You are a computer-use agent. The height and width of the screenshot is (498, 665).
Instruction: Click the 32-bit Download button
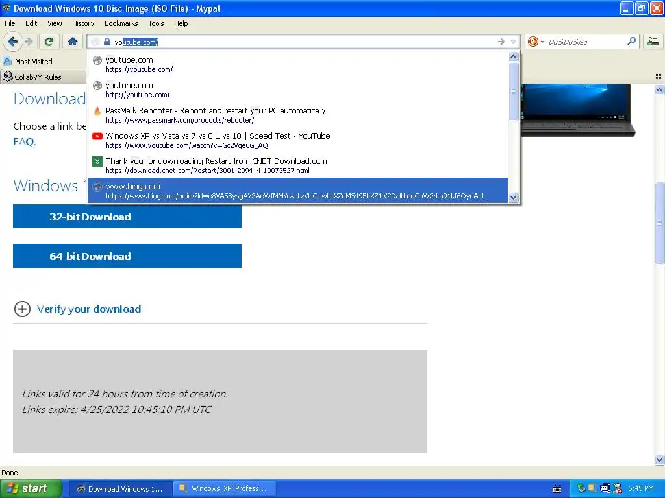(127, 217)
